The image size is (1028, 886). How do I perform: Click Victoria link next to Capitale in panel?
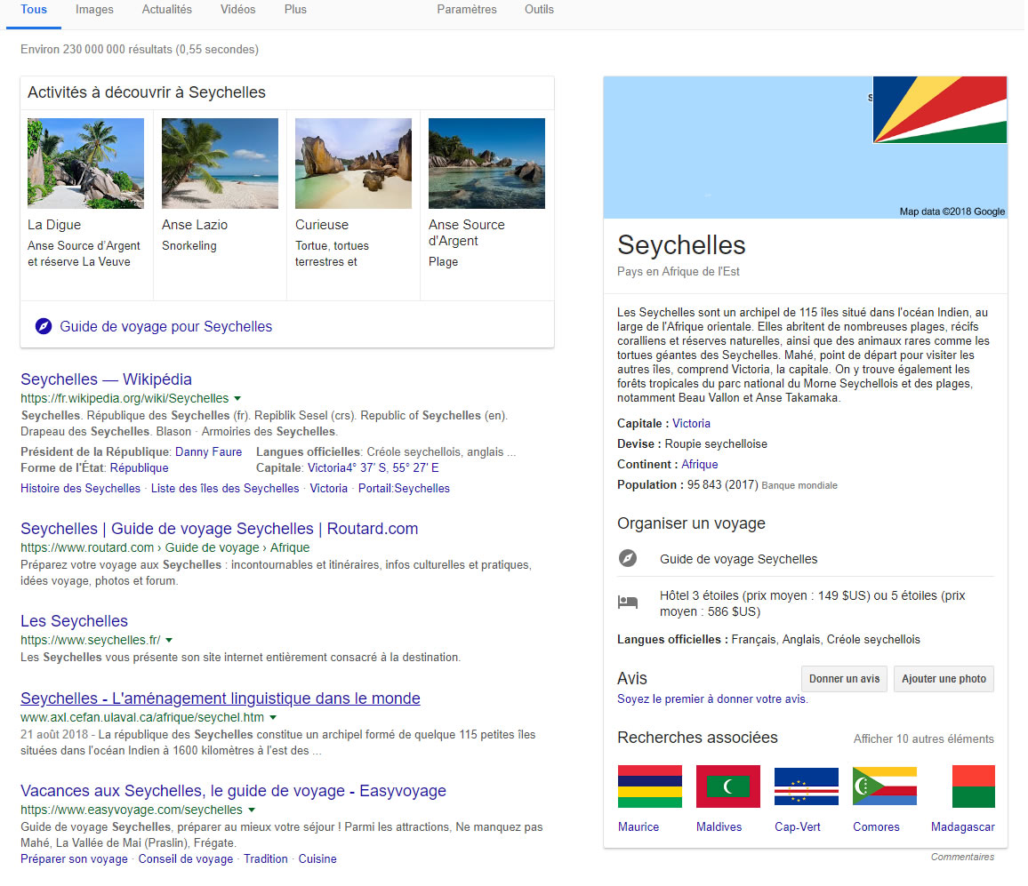(x=691, y=423)
